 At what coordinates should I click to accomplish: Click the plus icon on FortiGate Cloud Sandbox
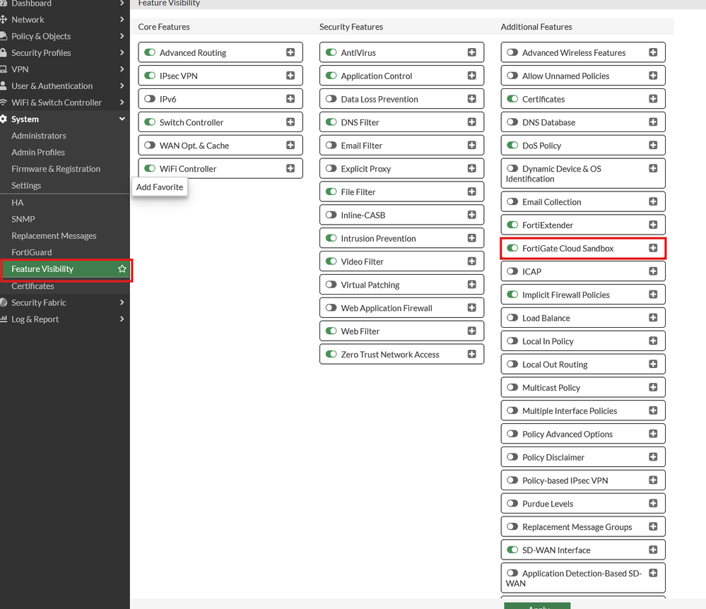(x=653, y=248)
